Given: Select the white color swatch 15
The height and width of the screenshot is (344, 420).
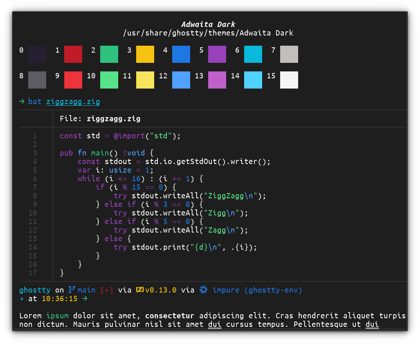Looking at the screenshot, I should [289, 80].
